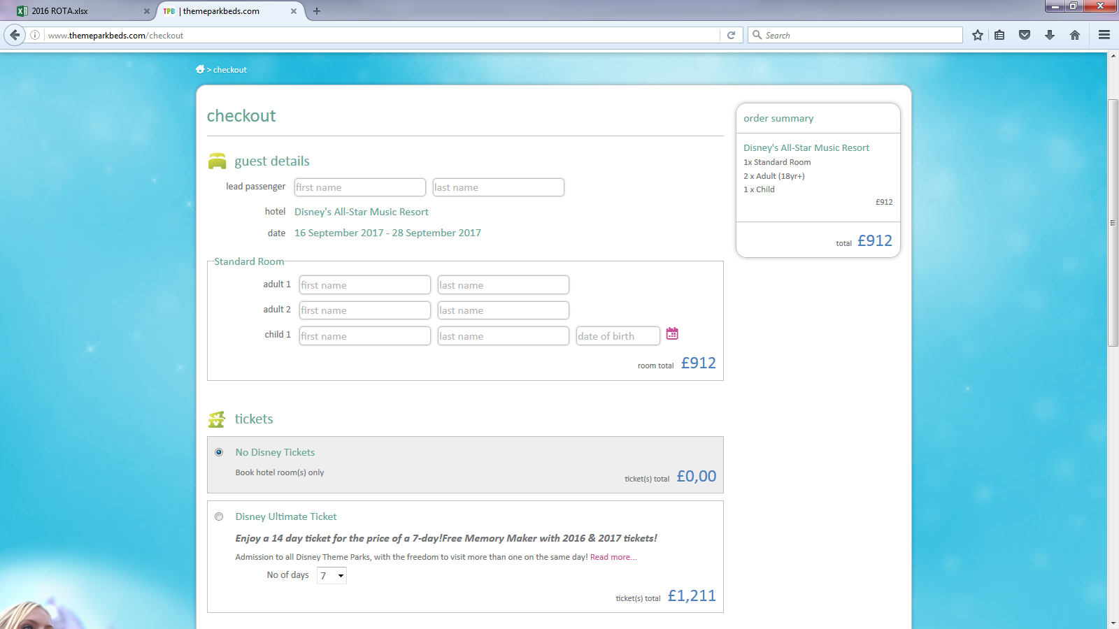Click the tickets section castle icon

[217, 419]
